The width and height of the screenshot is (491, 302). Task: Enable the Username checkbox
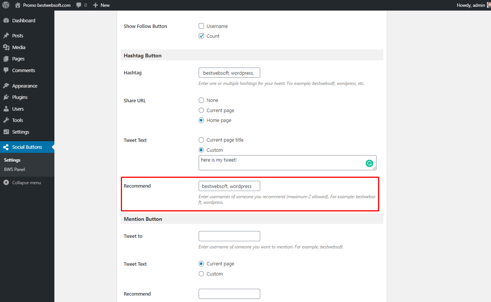(201, 26)
